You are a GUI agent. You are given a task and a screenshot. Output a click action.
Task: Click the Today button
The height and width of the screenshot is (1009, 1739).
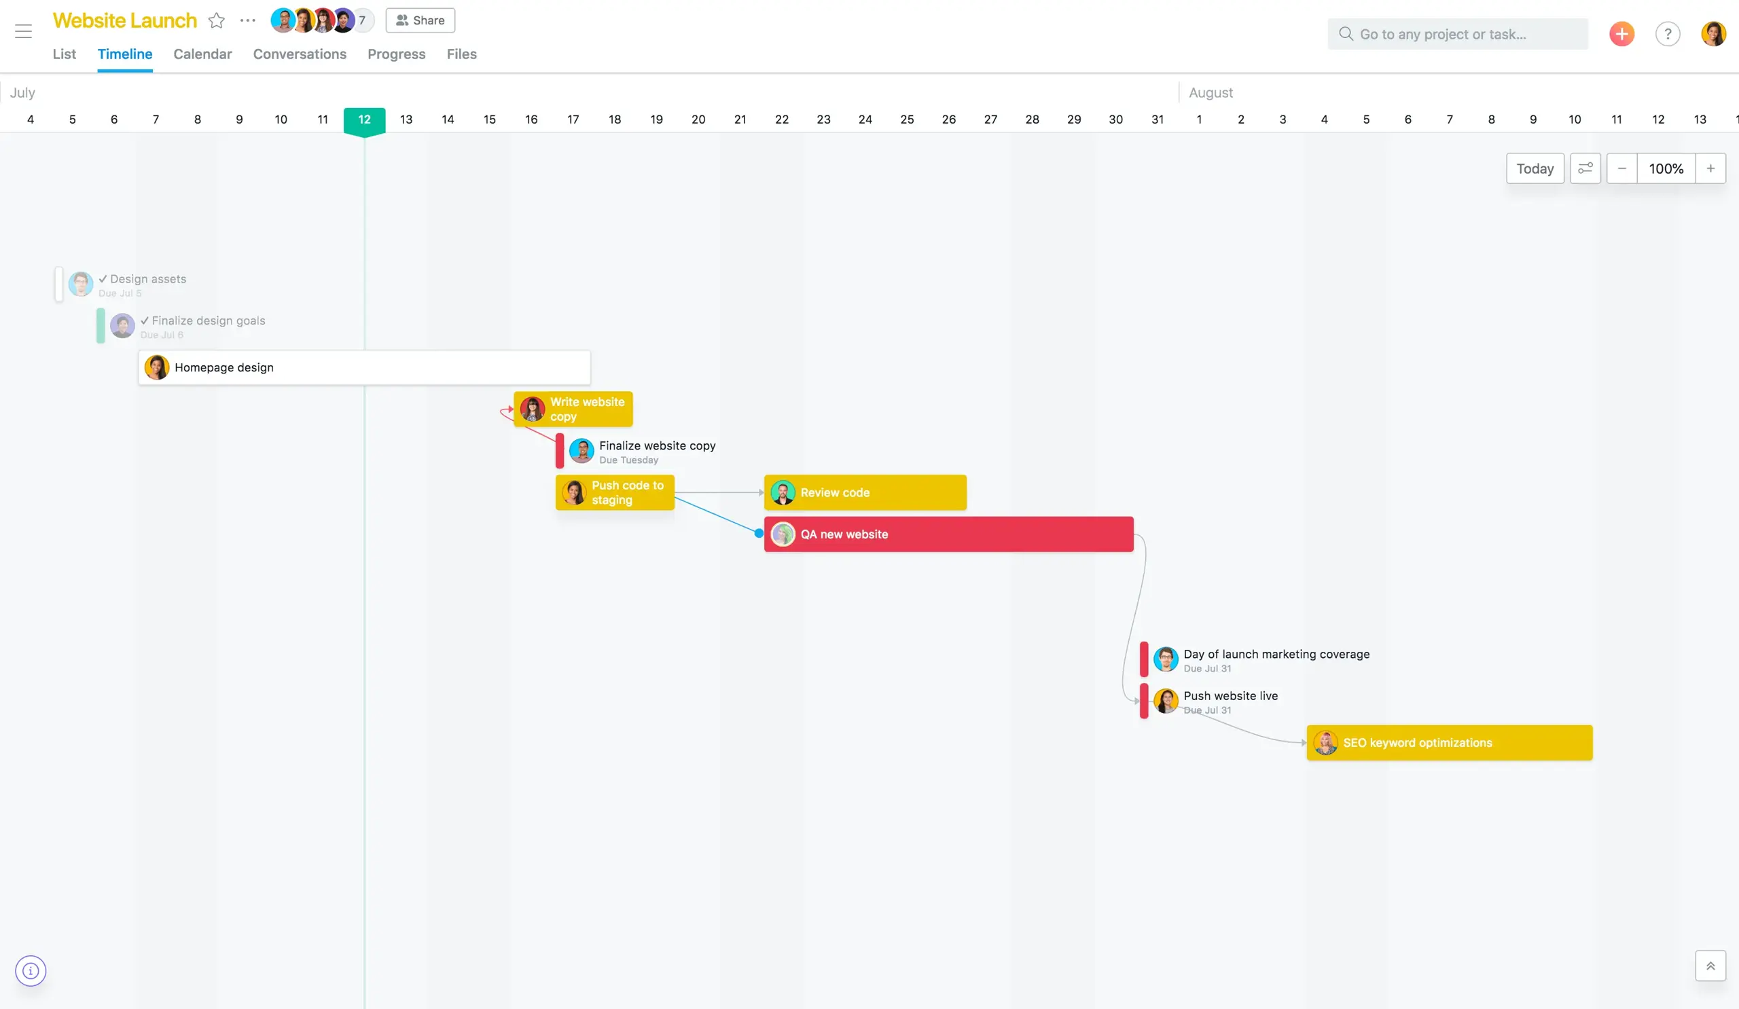coord(1535,168)
